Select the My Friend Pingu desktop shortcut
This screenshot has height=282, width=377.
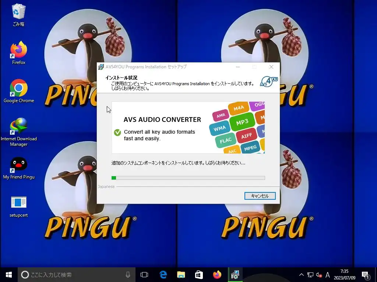tap(18, 168)
